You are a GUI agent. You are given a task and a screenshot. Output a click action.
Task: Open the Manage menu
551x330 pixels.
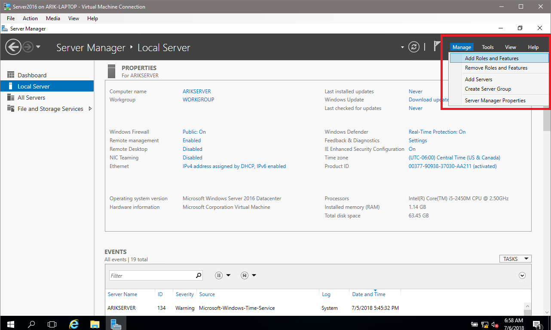point(462,47)
